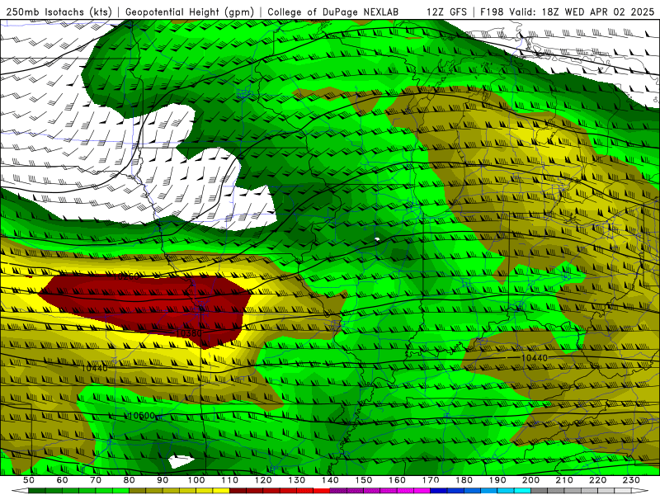Image resolution: width=660 pixels, height=495 pixels.
Task: Click the '250mb Isotachs (kts)' title text
Action: [59, 12]
